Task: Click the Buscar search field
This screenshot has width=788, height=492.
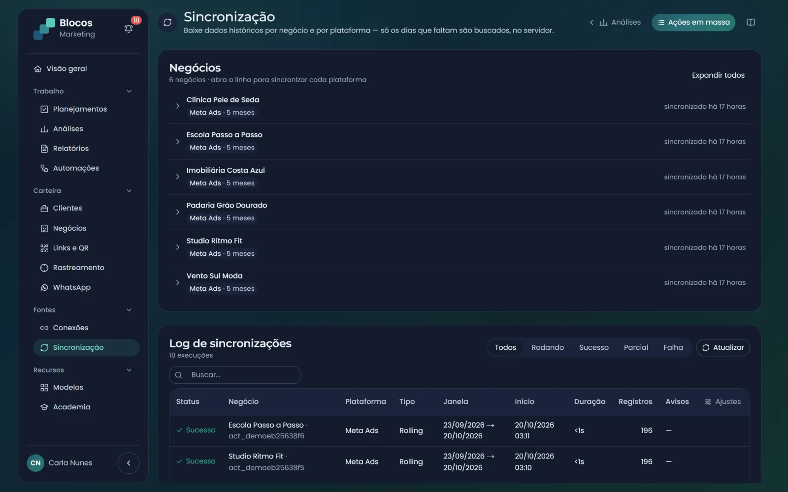Action: pyautogui.click(x=234, y=375)
